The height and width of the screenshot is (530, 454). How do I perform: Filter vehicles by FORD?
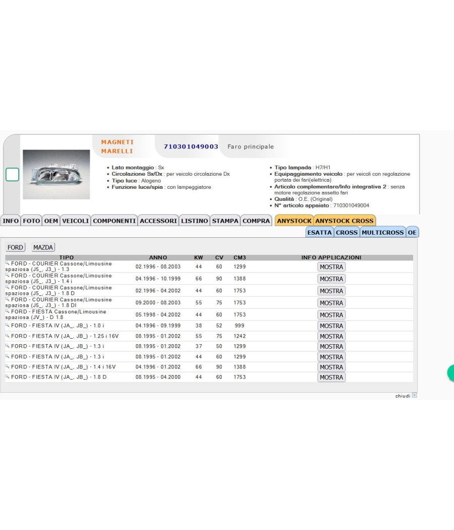pyautogui.click(x=16, y=247)
